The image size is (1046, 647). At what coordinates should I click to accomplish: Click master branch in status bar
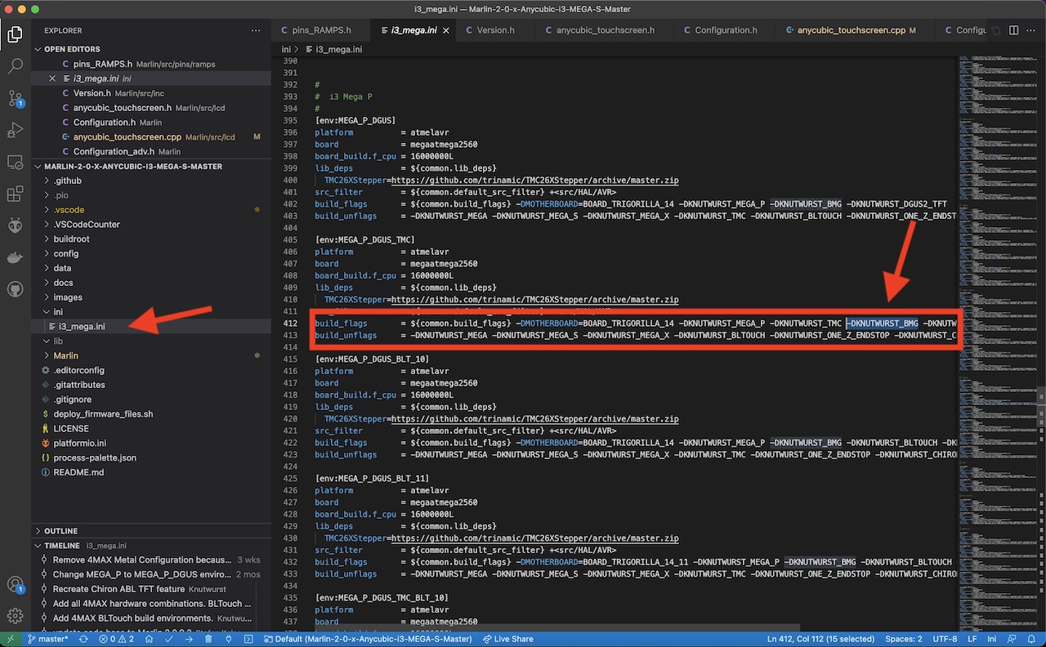point(48,639)
